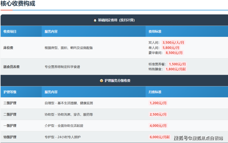
Task: Click the 8,500元/月 deluxe suite price
Action: pyautogui.click(x=174, y=53)
